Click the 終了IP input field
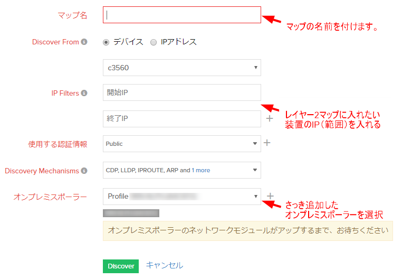The image size is (402, 279). pos(182,119)
